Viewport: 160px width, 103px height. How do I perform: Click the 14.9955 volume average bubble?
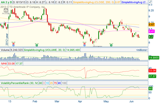(x=153, y=58)
